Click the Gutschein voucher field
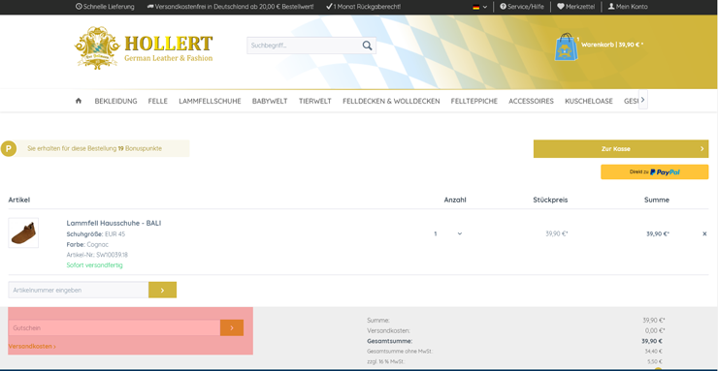Viewport: 718px width, 371px height. pyautogui.click(x=114, y=327)
